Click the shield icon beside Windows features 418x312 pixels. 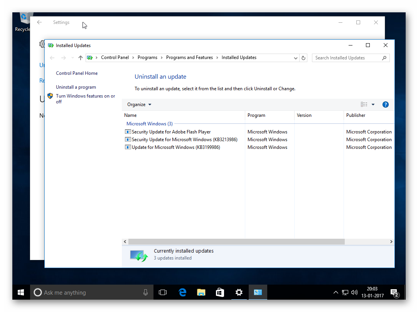pos(50,96)
